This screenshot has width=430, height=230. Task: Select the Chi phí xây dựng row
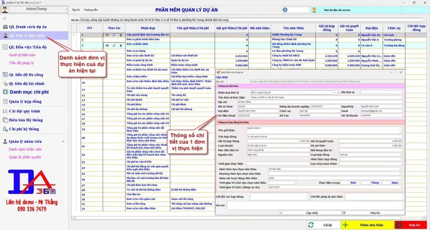pyautogui.click(x=148, y=95)
